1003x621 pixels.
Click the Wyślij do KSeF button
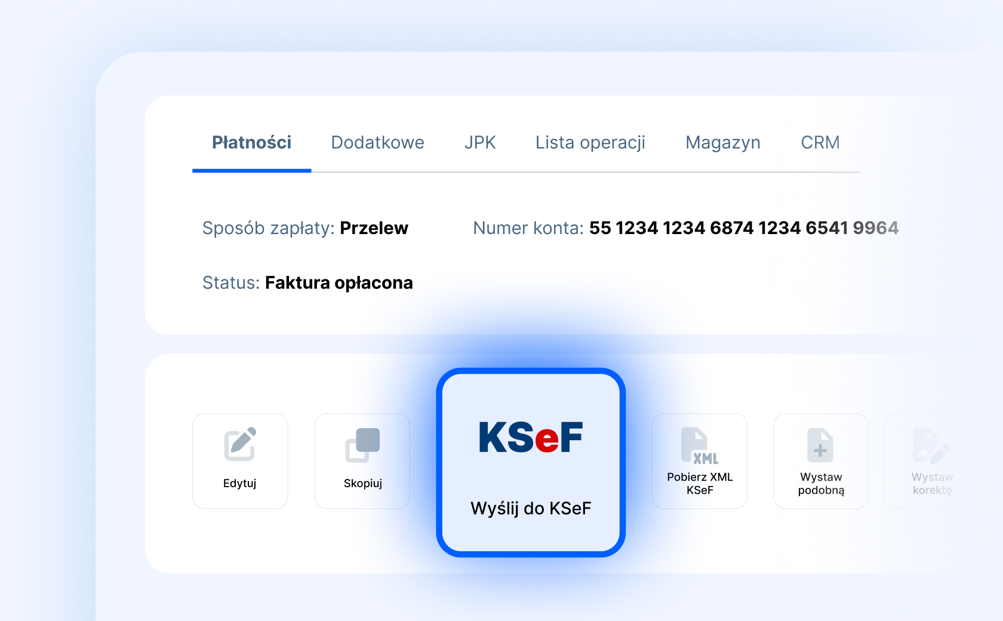click(x=530, y=461)
